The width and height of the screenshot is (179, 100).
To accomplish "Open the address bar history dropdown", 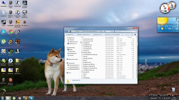I will (x=111, y=31).
